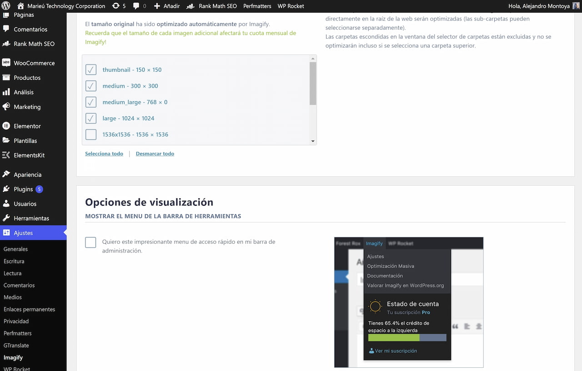Click the Apariencia paintbrush icon
The width and height of the screenshot is (582, 371).
pos(6,174)
